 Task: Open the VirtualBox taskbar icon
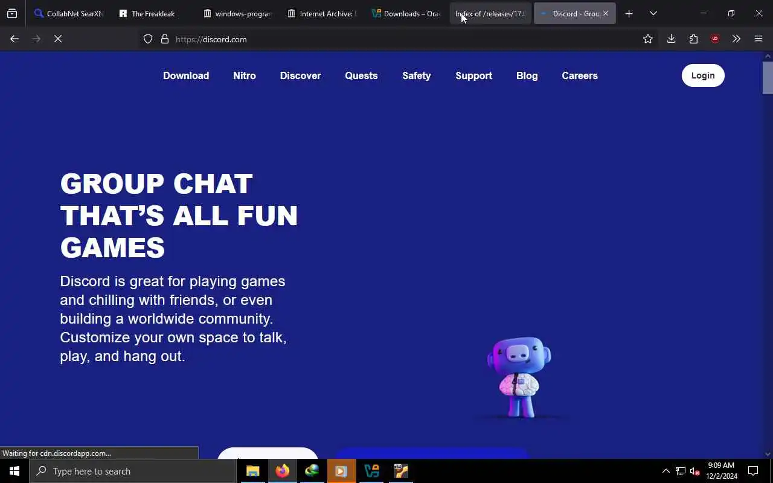[371, 471]
